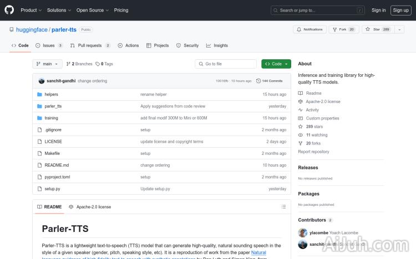Image resolution: width=416 pixels, height=259 pixels.
Task: Click the GitHub logo icon
Action: (x=11, y=10)
